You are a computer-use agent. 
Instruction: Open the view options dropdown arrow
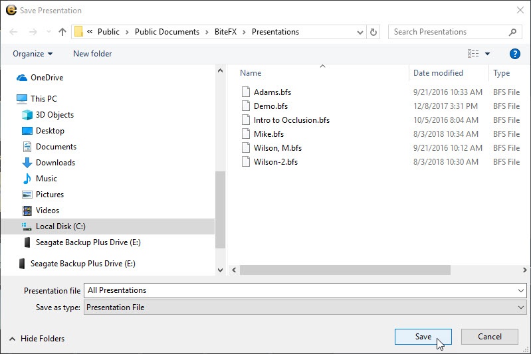[488, 54]
